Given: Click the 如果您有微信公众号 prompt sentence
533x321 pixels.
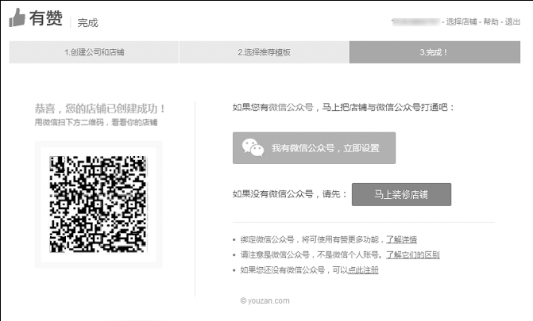Looking at the screenshot, I should pyautogui.click(x=343, y=108).
